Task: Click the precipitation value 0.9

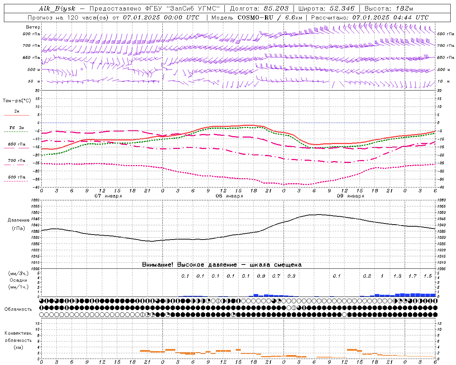Action: 261,276
